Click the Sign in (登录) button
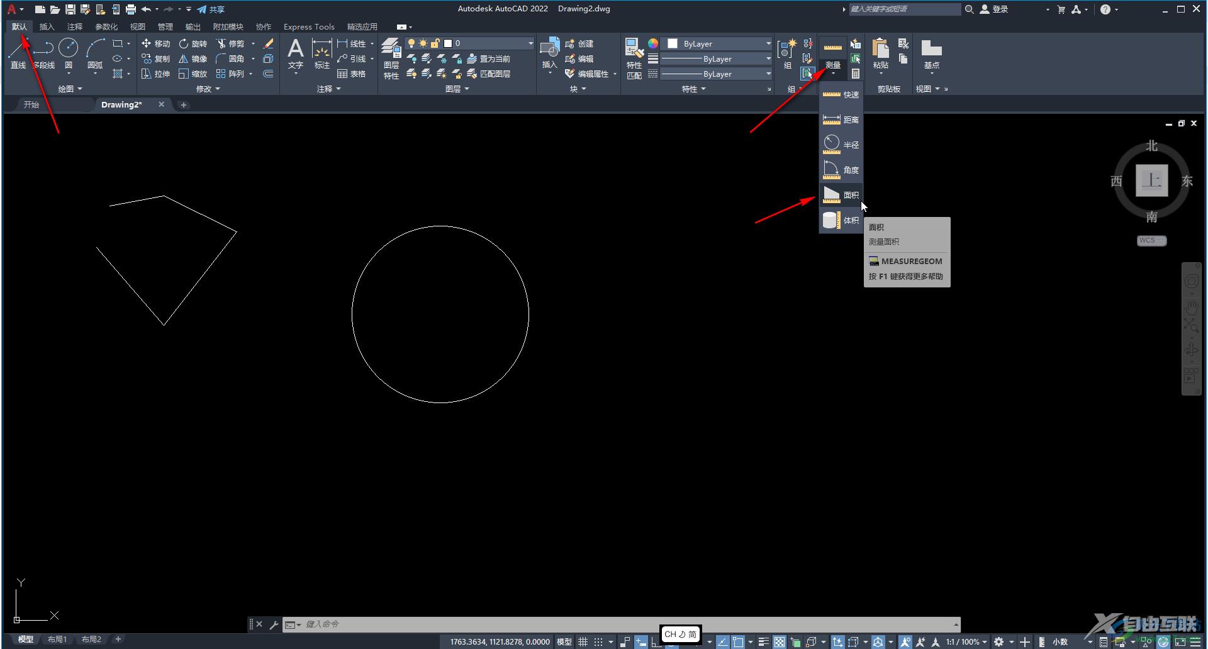 pos(995,9)
